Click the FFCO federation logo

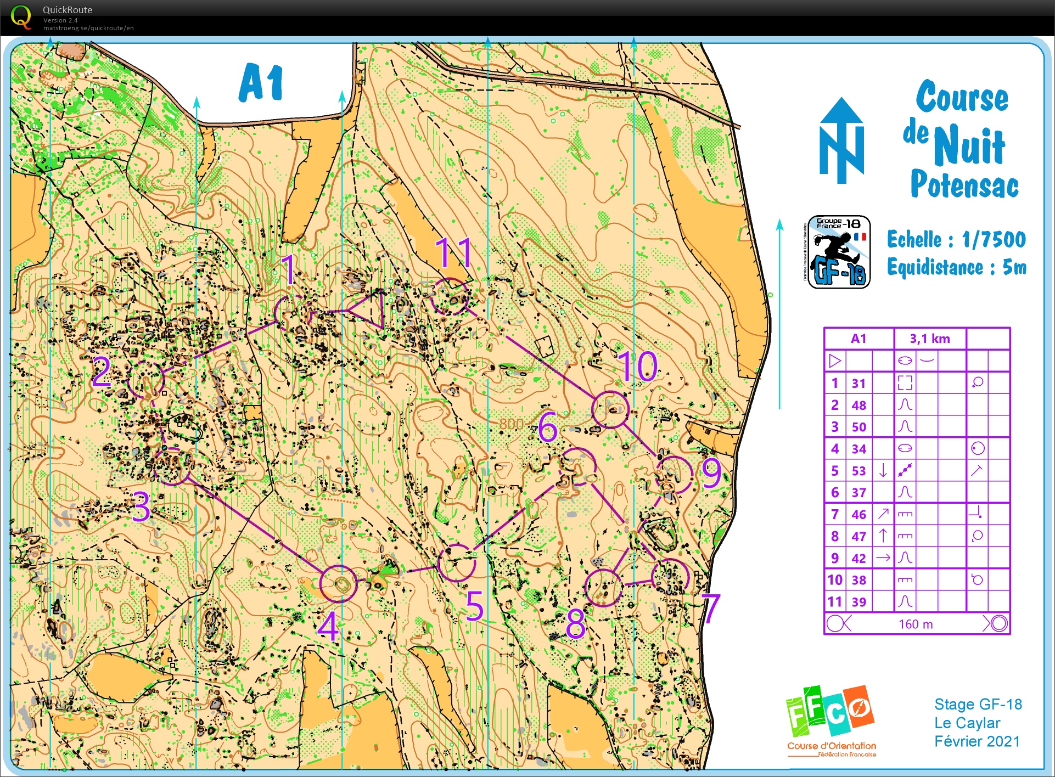(830, 721)
